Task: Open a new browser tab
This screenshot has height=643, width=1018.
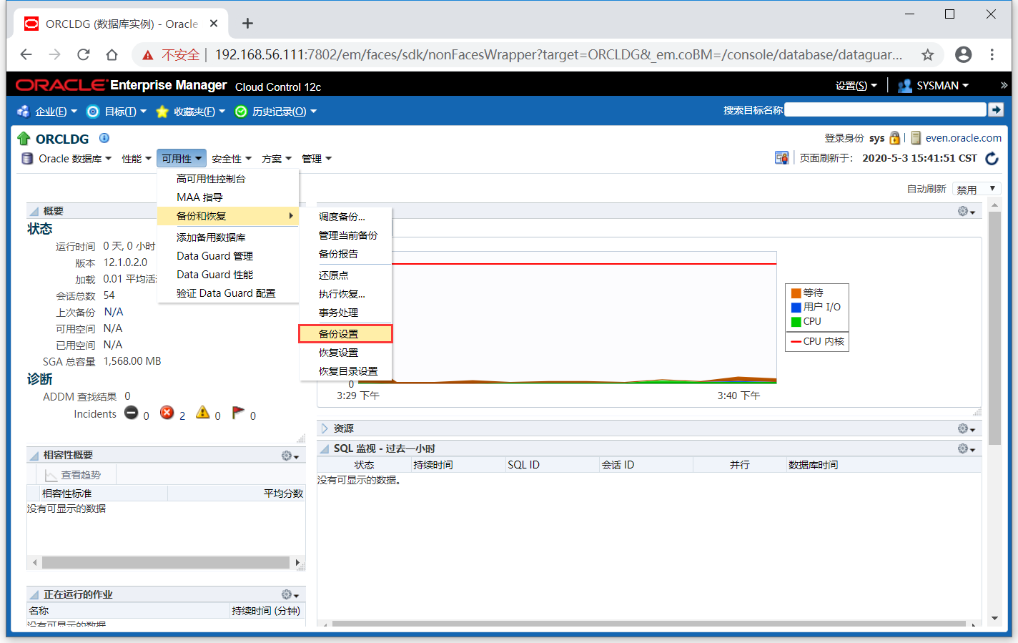Action: [x=247, y=24]
